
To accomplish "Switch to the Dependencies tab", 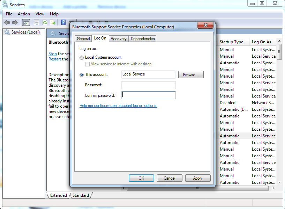I will click(143, 39).
